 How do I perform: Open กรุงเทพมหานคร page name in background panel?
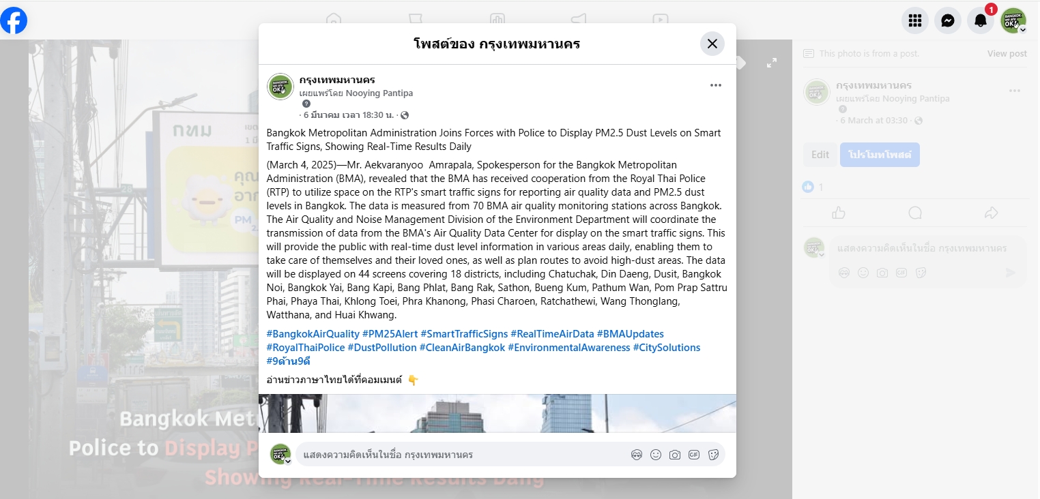pyautogui.click(x=874, y=86)
